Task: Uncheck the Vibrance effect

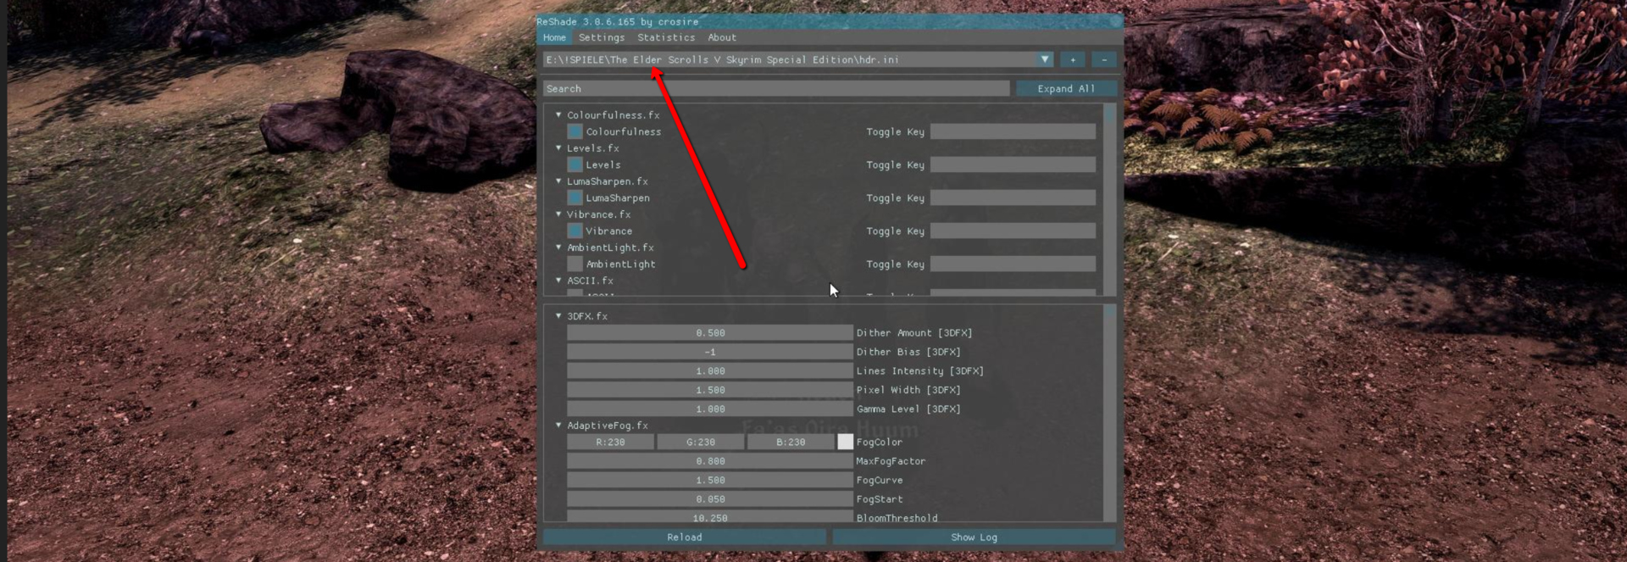Action: point(575,231)
